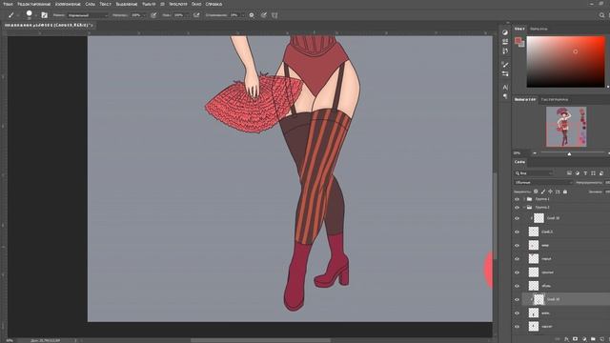This screenshot has height=343, width=610.
Task: Open the Character panel icon
Action: tap(505, 87)
